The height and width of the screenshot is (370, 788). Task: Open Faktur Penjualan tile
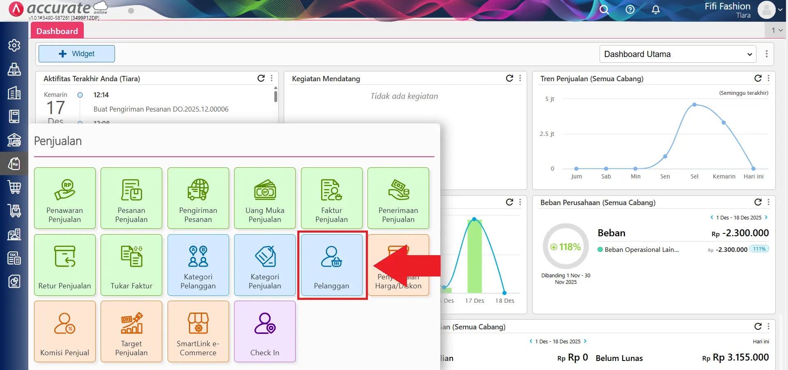(x=331, y=198)
